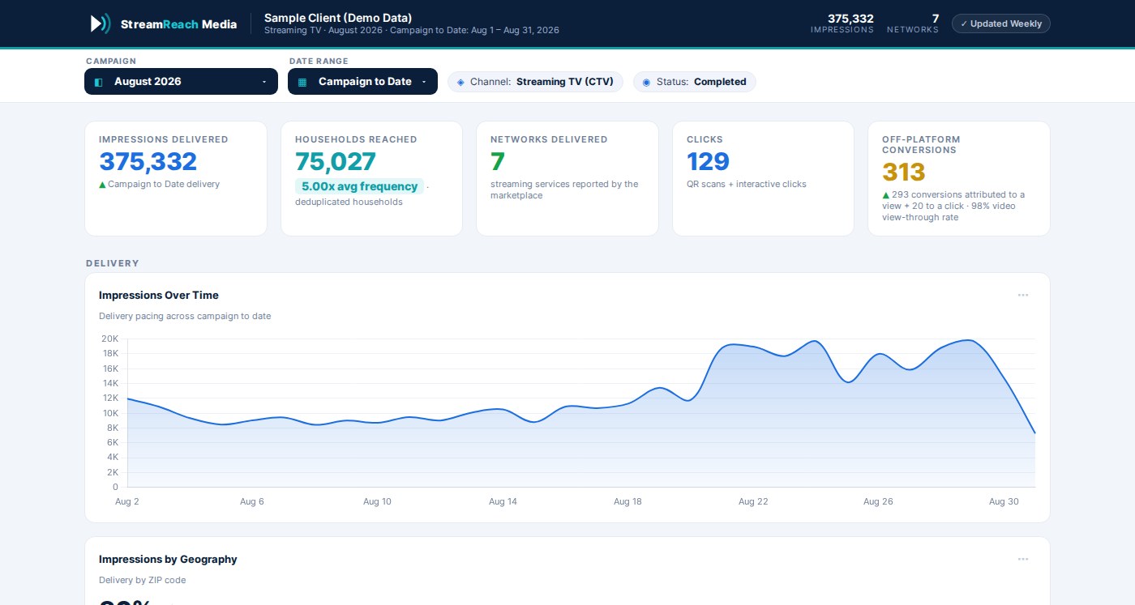Click the Channel: Streaming TV (CTV) chip

[x=535, y=82]
